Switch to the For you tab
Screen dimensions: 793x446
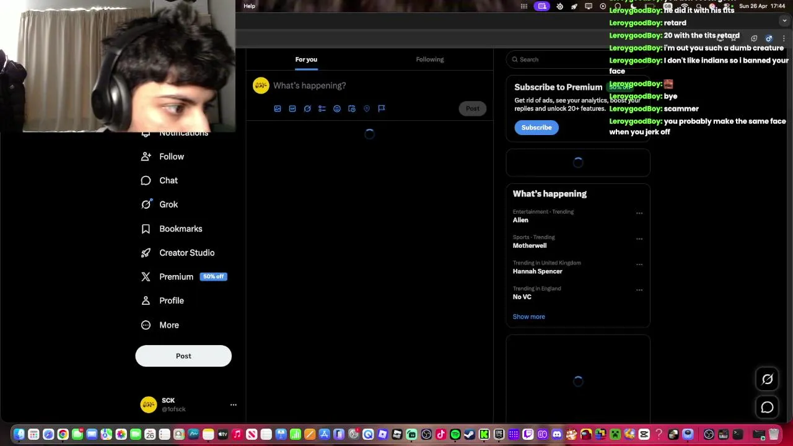pyautogui.click(x=306, y=59)
